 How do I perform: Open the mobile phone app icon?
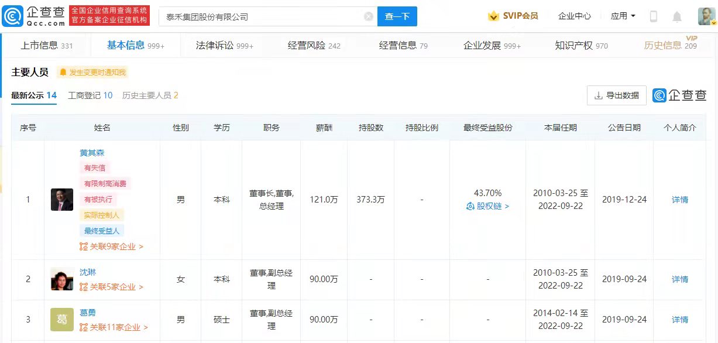click(x=654, y=16)
